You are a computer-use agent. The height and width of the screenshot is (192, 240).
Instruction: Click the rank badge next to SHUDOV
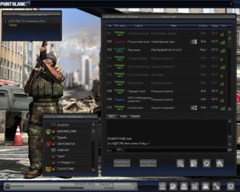point(53,125)
